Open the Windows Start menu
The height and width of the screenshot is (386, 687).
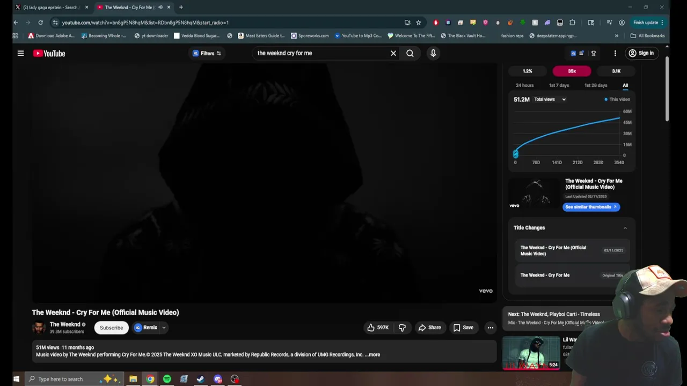16,379
